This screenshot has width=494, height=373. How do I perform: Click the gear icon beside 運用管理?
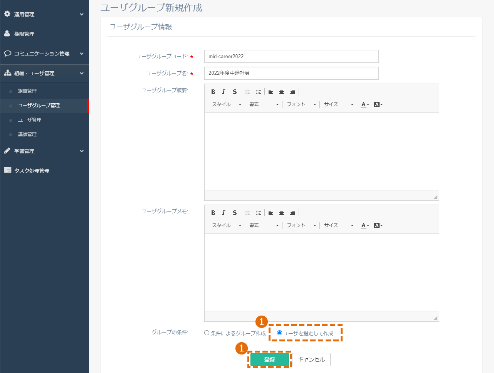[7, 14]
